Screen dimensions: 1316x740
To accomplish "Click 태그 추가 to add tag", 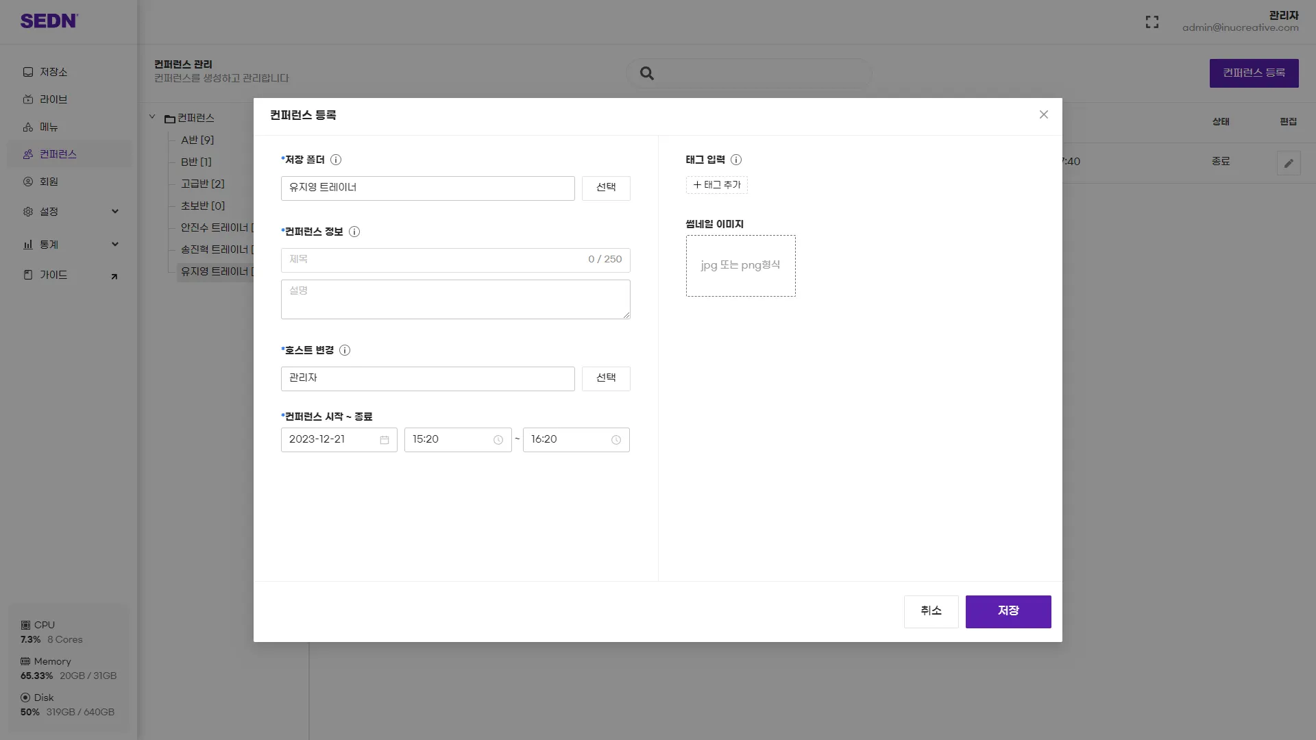I will (x=716, y=185).
